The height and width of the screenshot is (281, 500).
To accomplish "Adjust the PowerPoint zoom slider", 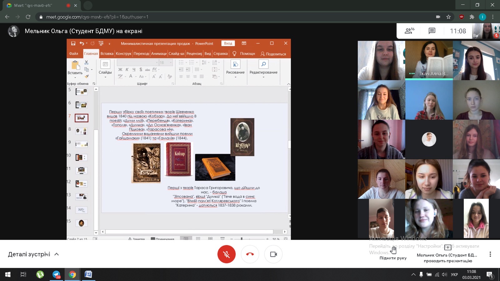I will (x=242, y=239).
